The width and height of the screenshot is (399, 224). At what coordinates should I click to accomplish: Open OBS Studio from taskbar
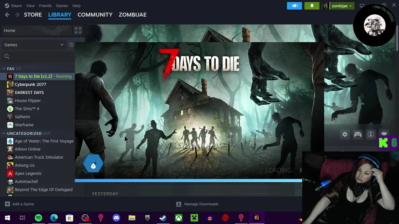tap(85, 218)
